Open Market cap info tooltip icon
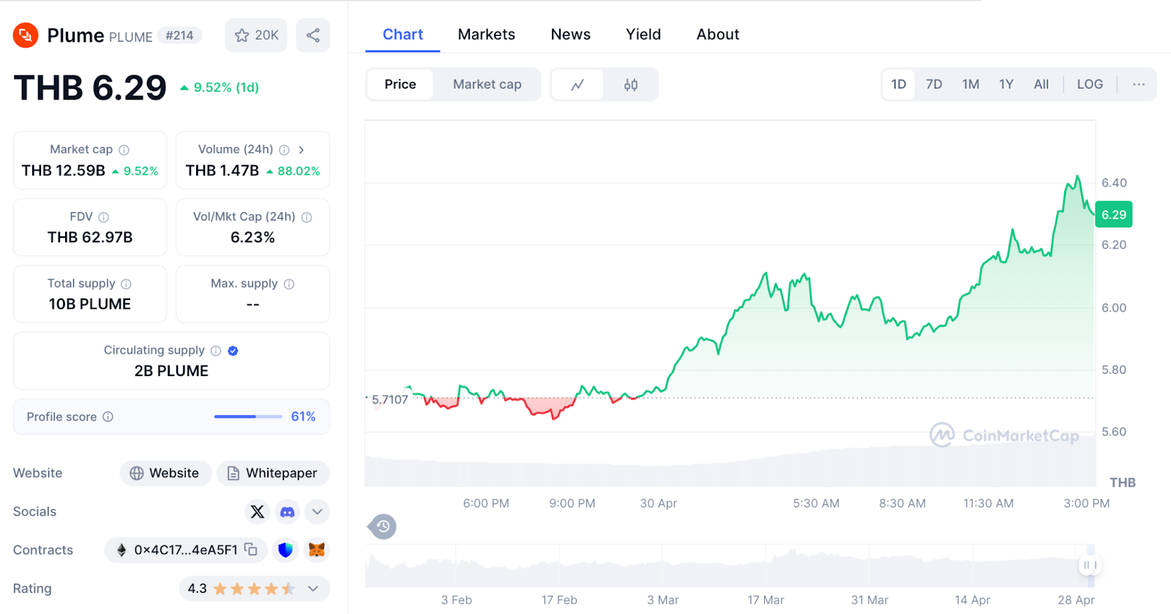The image size is (1171, 614). click(124, 150)
